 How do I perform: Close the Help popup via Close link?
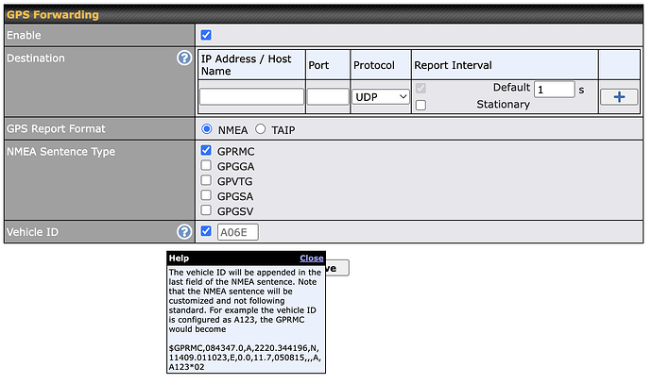point(311,258)
